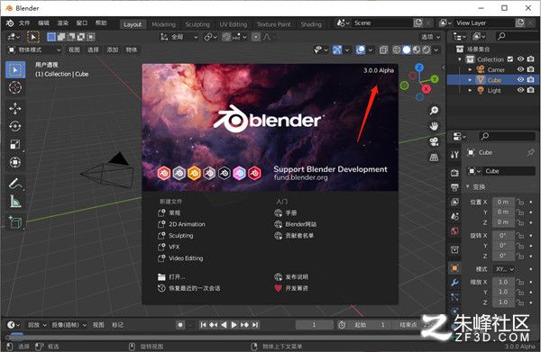The width and height of the screenshot is (541, 352).
Task: Hide the Light object with eye icon
Action: pyautogui.click(x=520, y=90)
